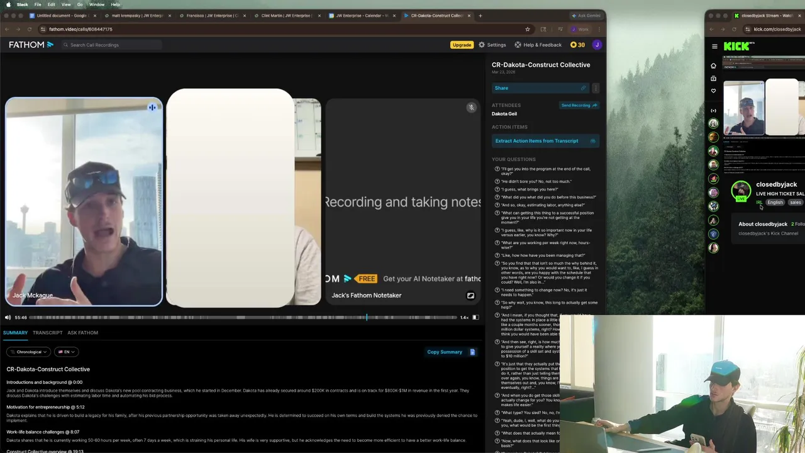The height and width of the screenshot is (453, 805).
Task: Click Extract Action Items from Transcript
Action: pos(545,141)
